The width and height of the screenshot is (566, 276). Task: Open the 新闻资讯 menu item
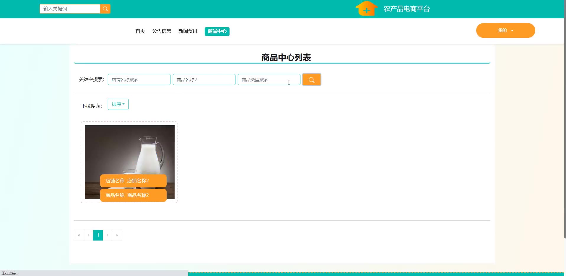coord(188,31)
